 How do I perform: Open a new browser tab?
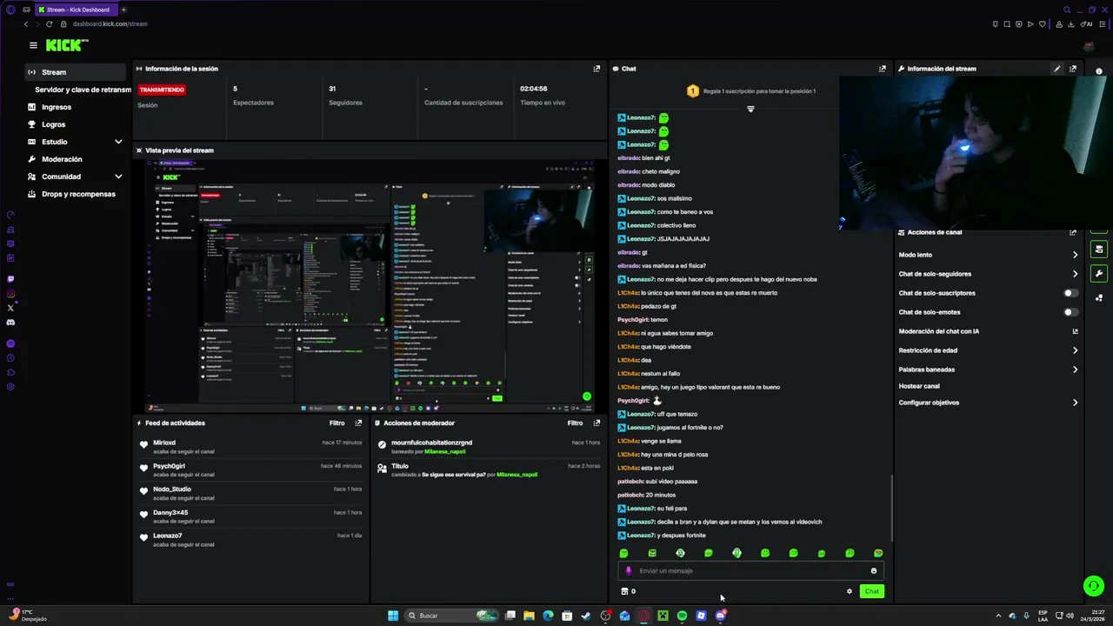123,10
